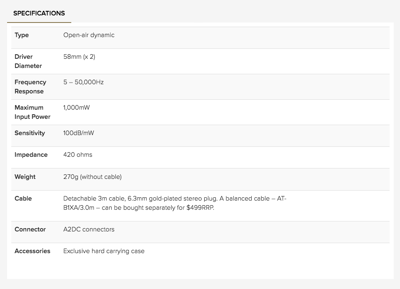This screenshot has width=400, height=289.
Task: Click the A2DC connectors value
Action: pos(89,229)
